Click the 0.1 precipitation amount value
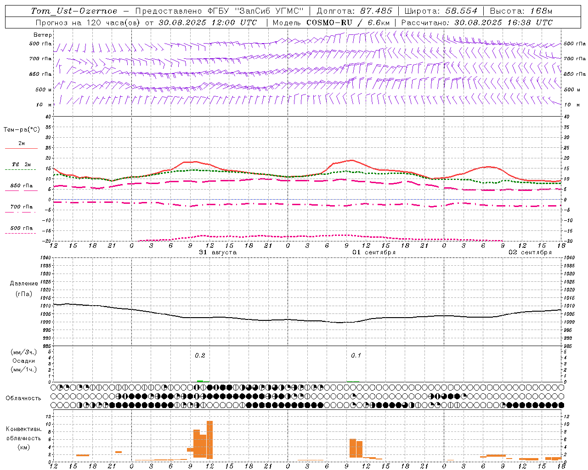588x470 pixels. (356, 356)
